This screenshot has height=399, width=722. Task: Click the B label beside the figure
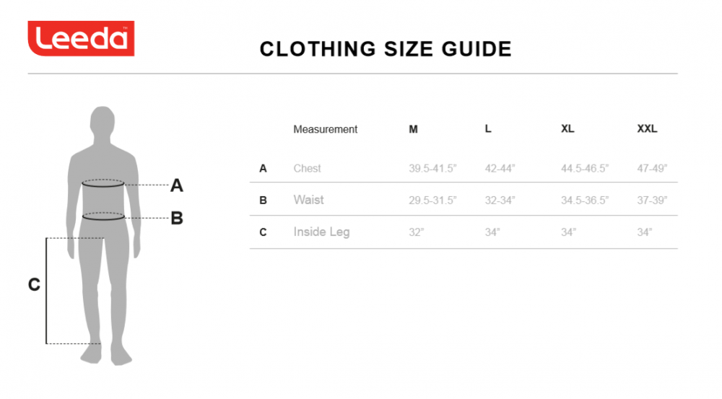[177, 218]
